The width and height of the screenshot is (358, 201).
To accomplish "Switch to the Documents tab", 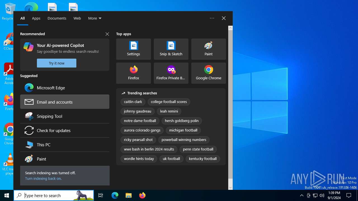I will tap(57, 18).
